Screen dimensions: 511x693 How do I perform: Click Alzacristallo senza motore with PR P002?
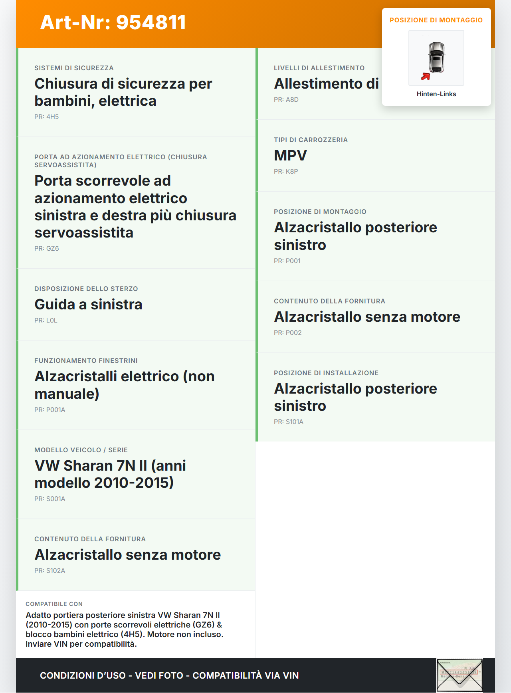[x=367, y=317]
